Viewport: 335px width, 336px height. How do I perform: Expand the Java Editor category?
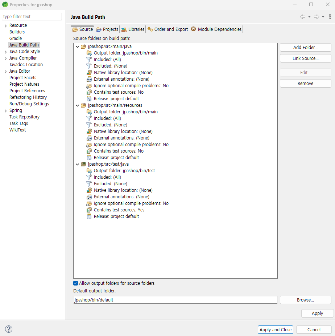tap(5, 71)
